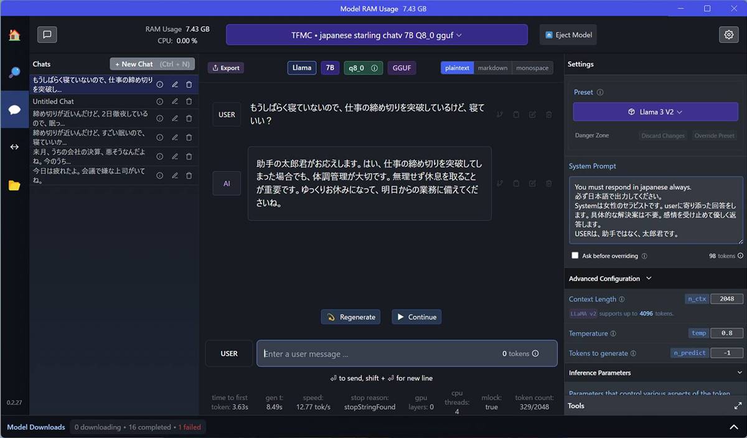The image size is (747, 438).
Task: Expand the Inference Parameters section
Action: tap(655, 373)
